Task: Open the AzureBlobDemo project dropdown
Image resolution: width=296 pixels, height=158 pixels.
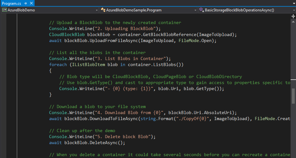Action: pyautogui.click(x=97, y=10)
